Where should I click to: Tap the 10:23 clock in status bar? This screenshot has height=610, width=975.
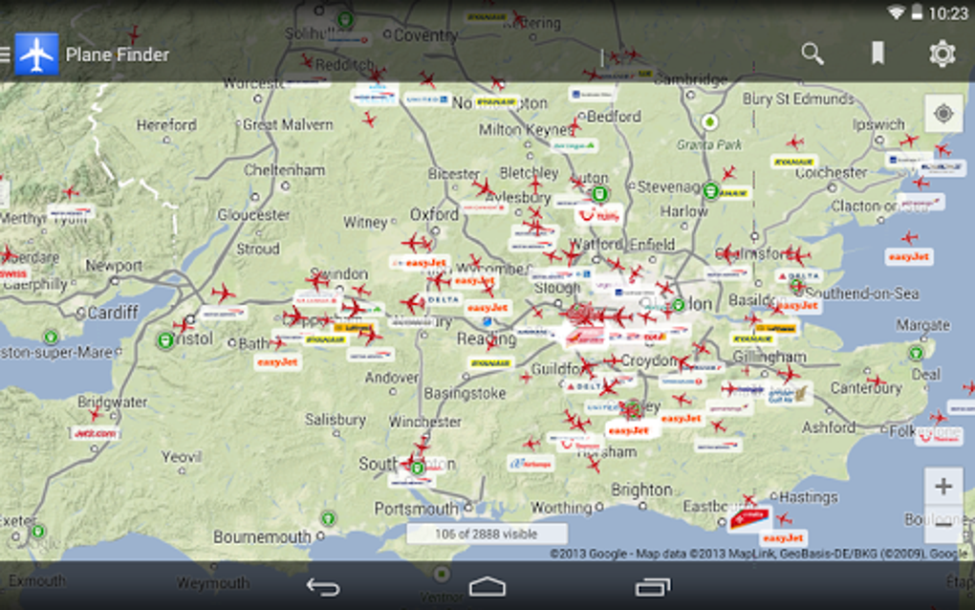(947, 13)
